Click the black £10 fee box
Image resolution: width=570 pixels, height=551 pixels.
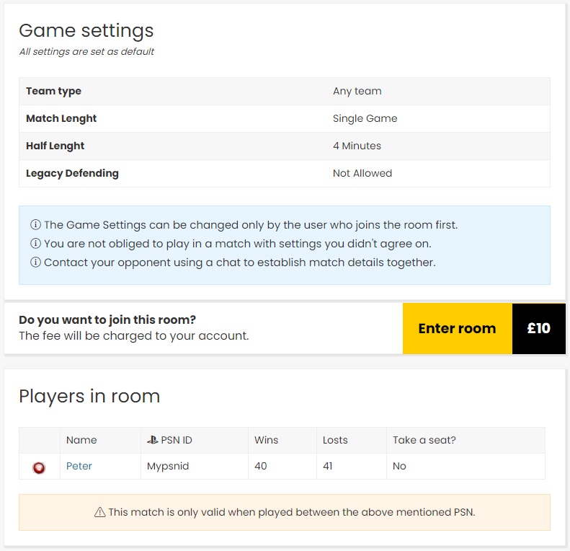pos(539,328)
